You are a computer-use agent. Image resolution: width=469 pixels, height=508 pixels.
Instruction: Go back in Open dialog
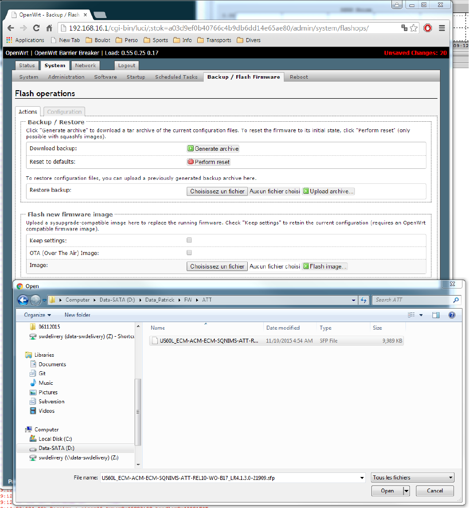point(23,300)
